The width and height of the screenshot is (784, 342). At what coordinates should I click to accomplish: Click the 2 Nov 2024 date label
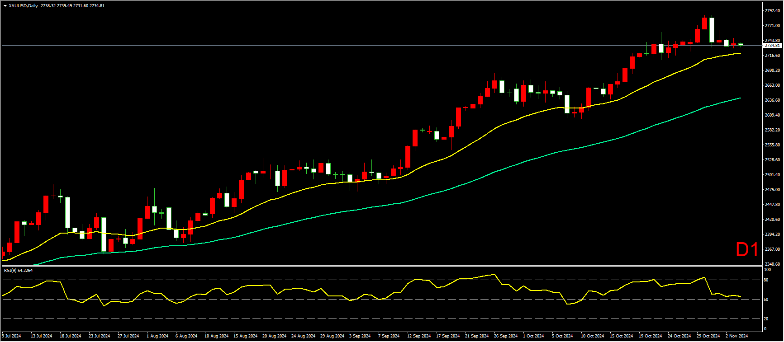[x=736, y=336]
